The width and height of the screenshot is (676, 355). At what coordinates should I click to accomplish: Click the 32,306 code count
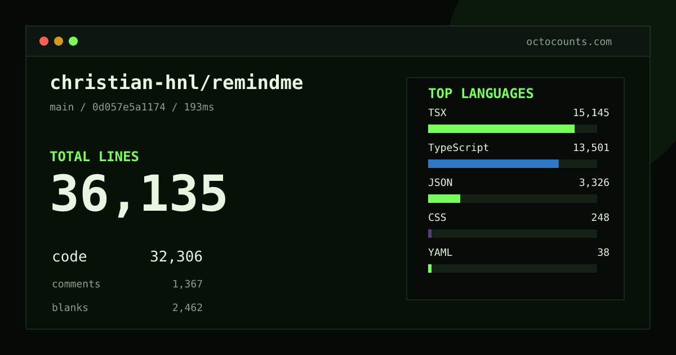pos(176,257)
